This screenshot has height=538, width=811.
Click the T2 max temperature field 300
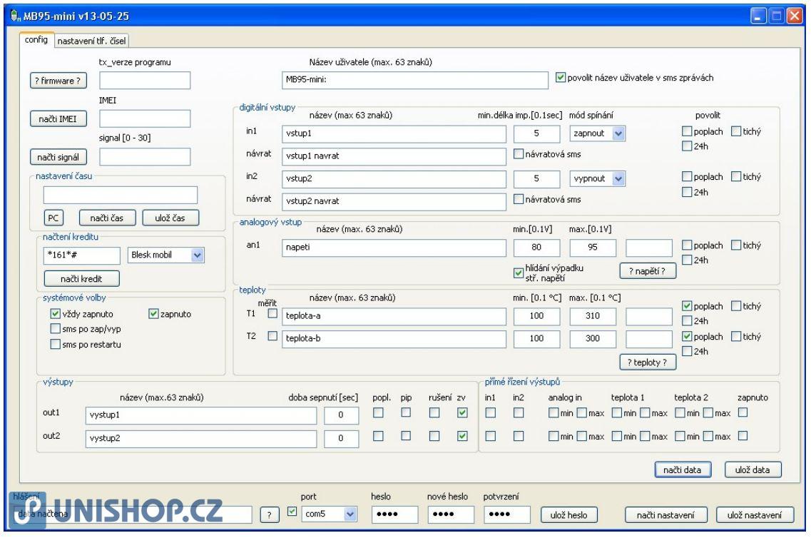coord(593,338)
